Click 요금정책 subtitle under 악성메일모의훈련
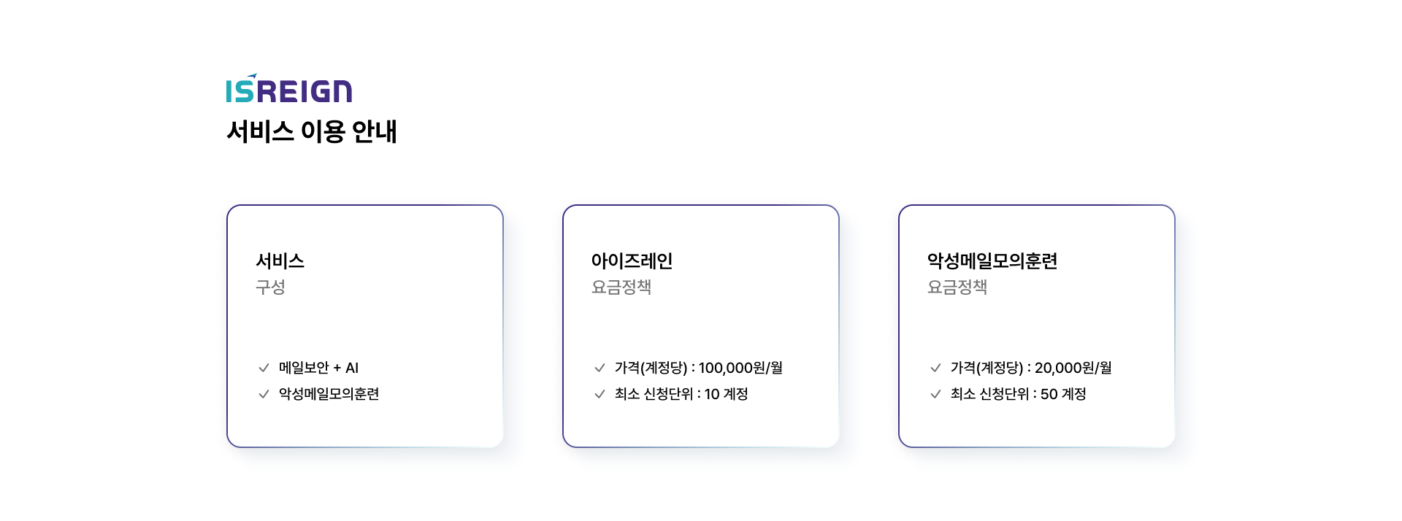This screenshot has width=1402, height=521. (957, 287)
